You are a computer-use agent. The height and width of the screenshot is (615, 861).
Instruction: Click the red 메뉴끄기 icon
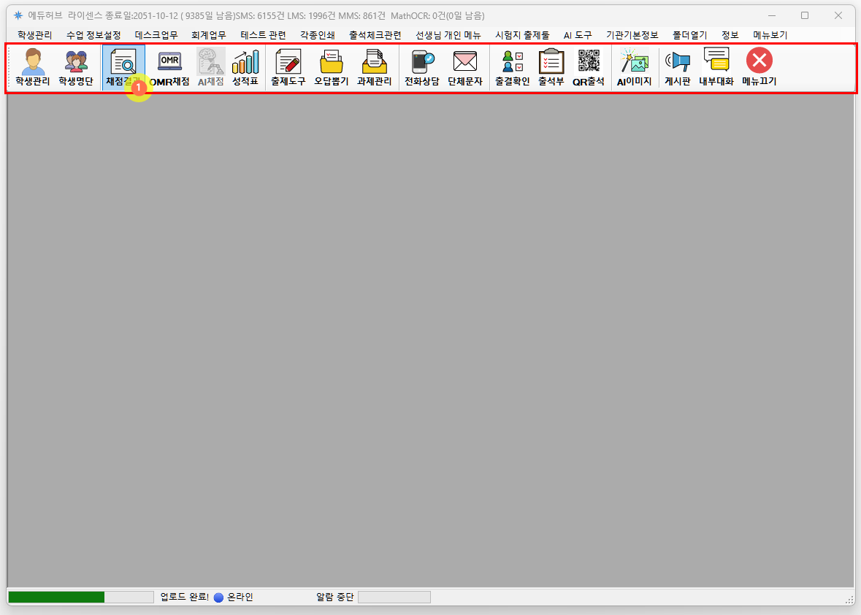click(759, 67)
